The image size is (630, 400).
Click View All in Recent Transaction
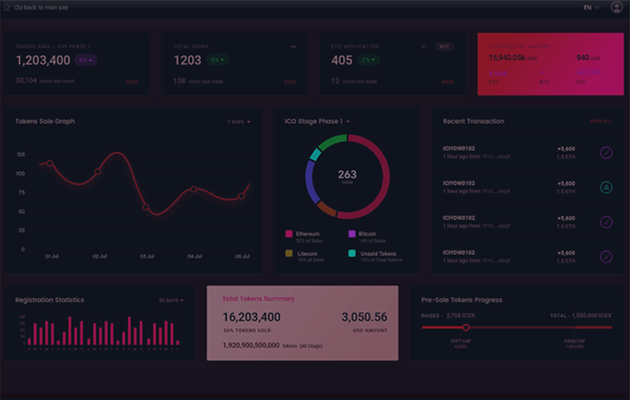click(x=600, y=122)
